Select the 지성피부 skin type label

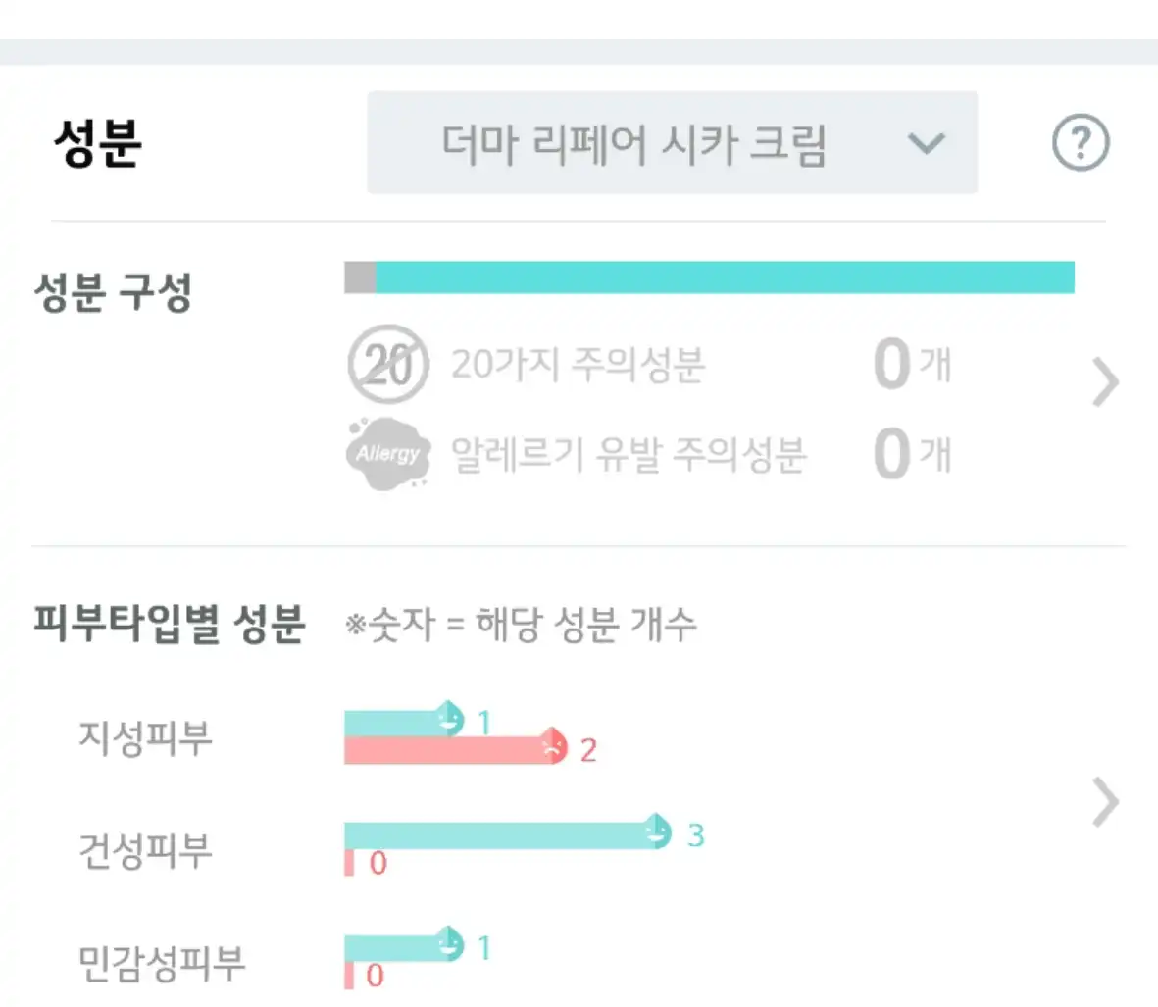coord(145,736)
